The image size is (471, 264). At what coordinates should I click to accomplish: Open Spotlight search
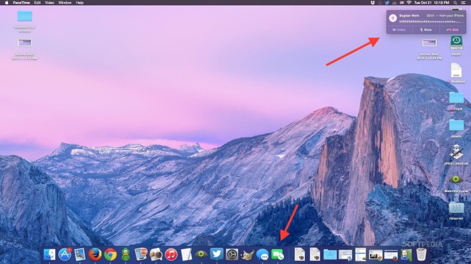tap(456, 3)
